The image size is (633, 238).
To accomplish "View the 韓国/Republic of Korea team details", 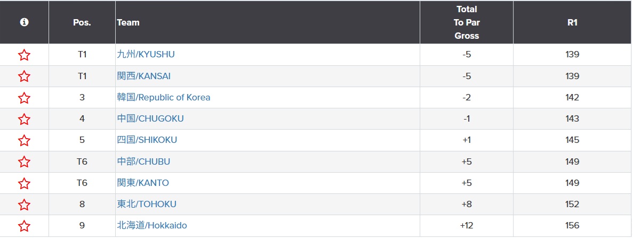I will [x=164, y=97].
